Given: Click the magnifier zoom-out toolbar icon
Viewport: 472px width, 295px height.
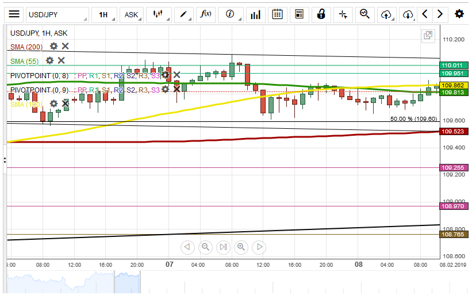Looking at the screenshot, I should coord(364,14).
